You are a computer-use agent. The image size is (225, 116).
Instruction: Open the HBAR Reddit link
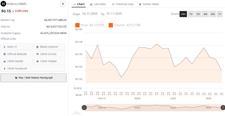point(17,61)
